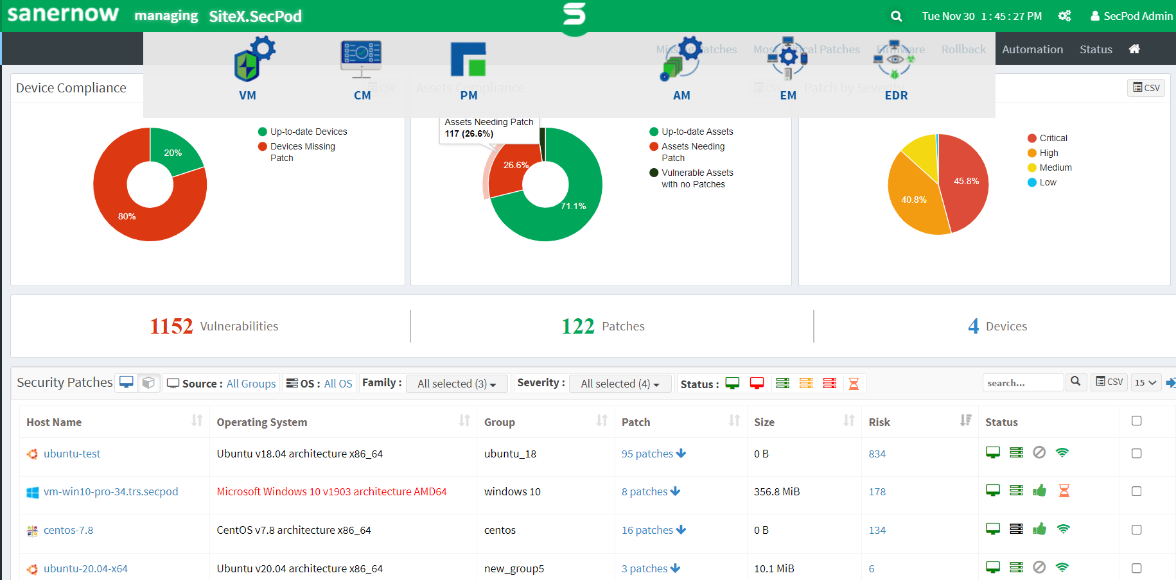
Task: Open the Rollback menu item
Action: 963,49
